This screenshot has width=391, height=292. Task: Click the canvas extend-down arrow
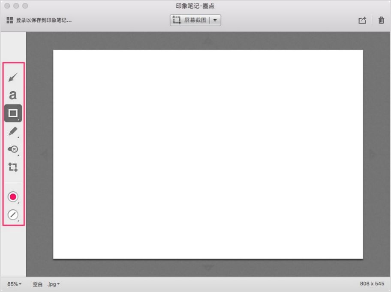pyautogui.click(x=208, y=268)
